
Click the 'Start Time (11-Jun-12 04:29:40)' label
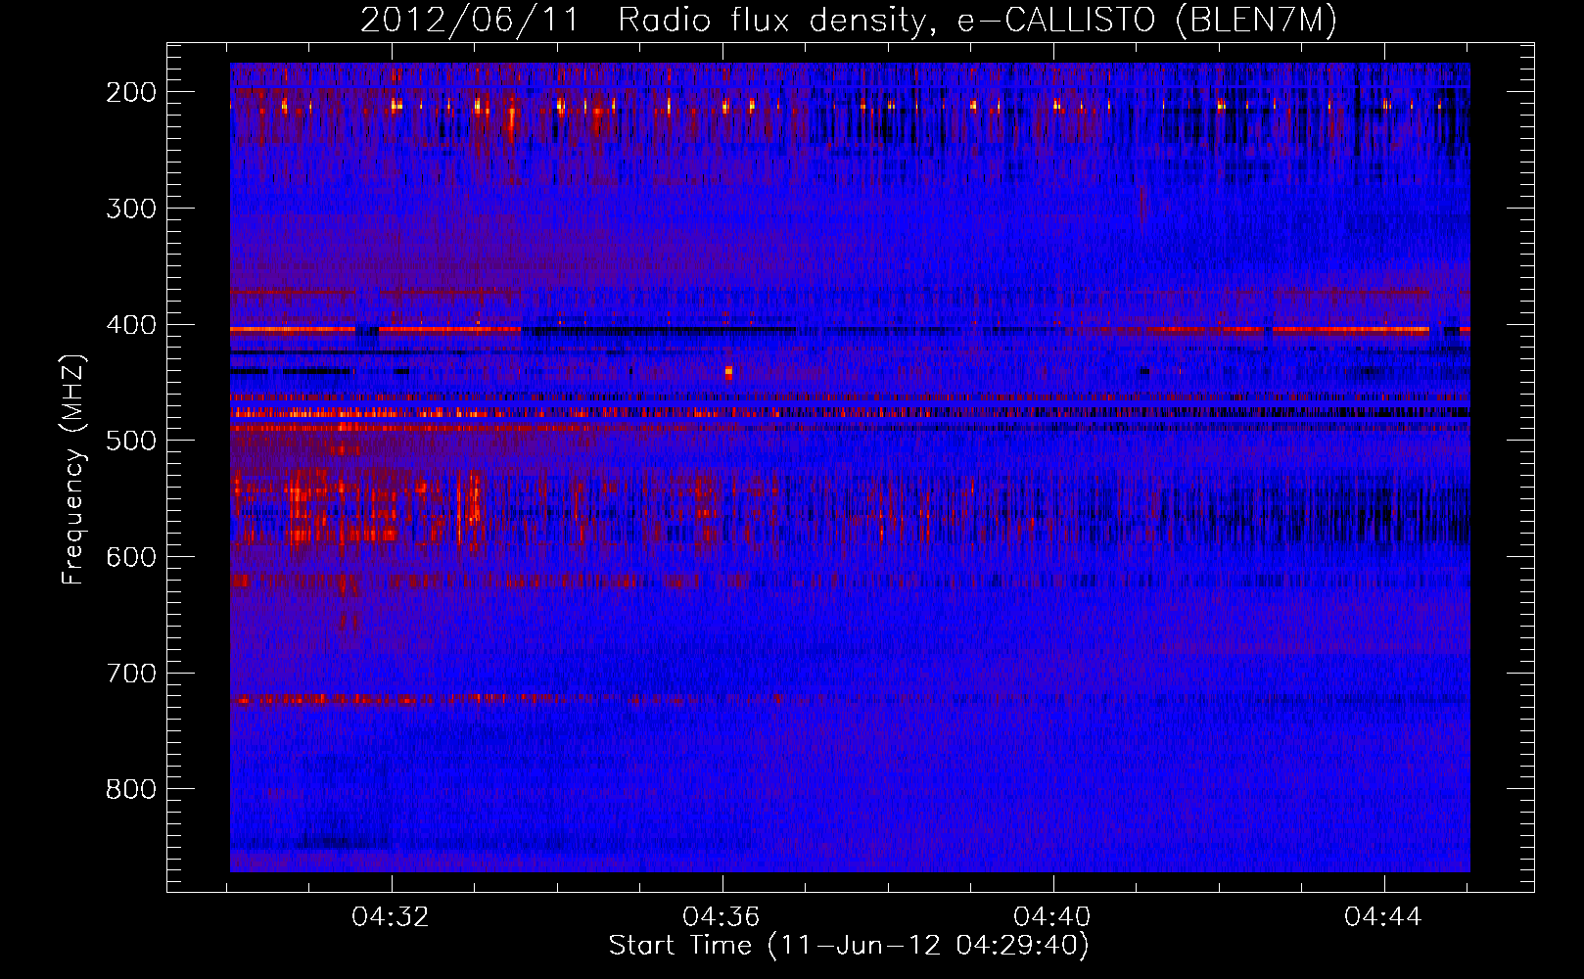coord(849,945)
